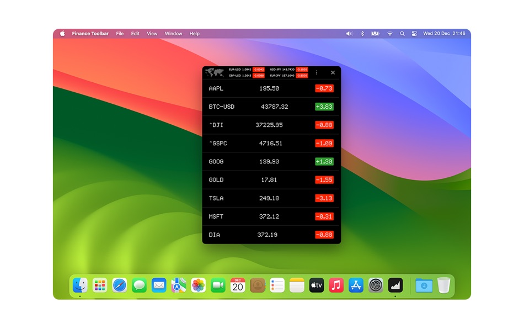Screen dimensions: 524x328
Task: Select the MSFT ticker row
Action: (x=271, y=216)
